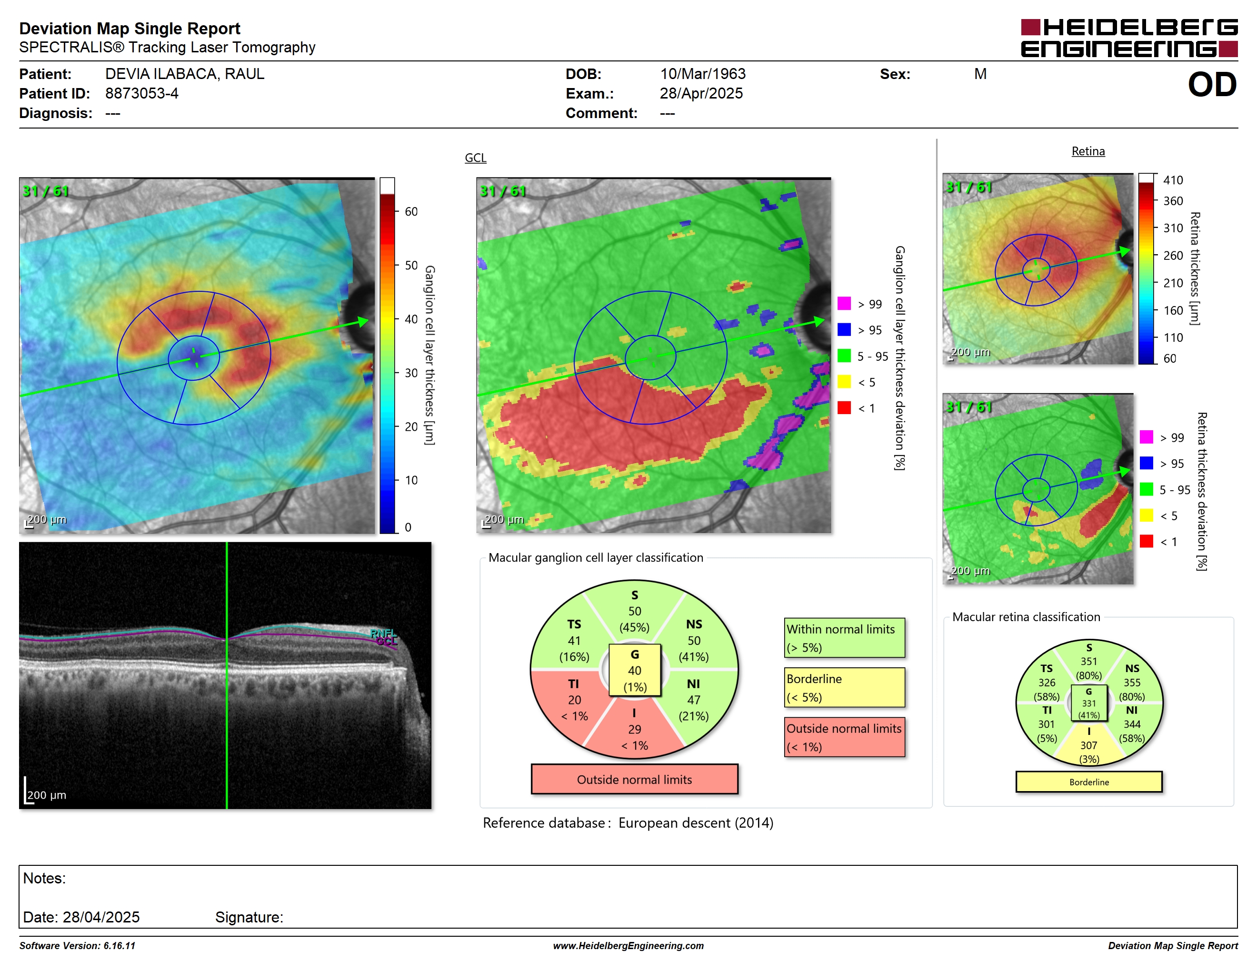Click the Borderline (< 5%) legend box
The image size is (1257, 971).
click(x=844, y=687)
